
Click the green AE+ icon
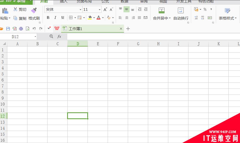(210, 18)
